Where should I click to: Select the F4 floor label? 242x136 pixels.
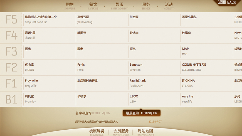click(11, 35)
